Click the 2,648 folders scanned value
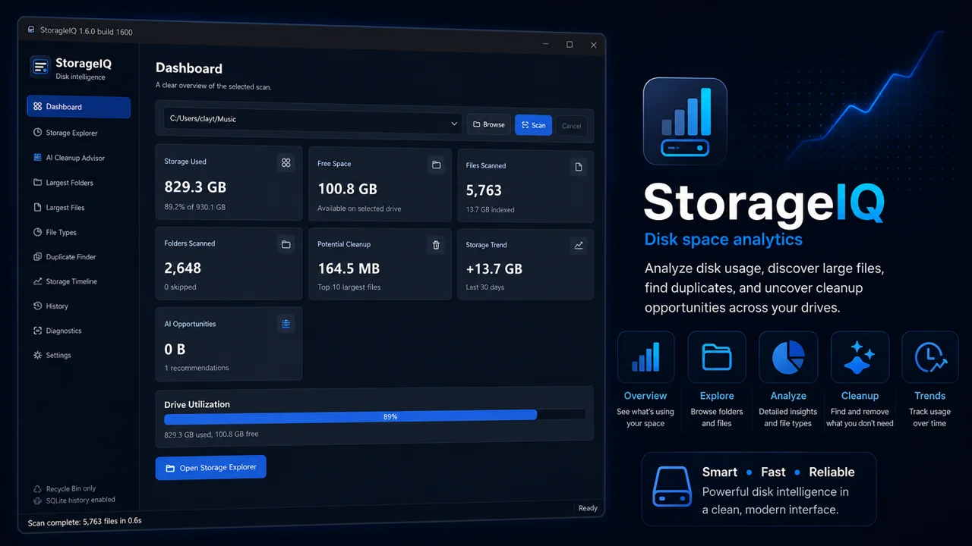The width and height of the screenshot is (972, 546). tap(183, 268)
